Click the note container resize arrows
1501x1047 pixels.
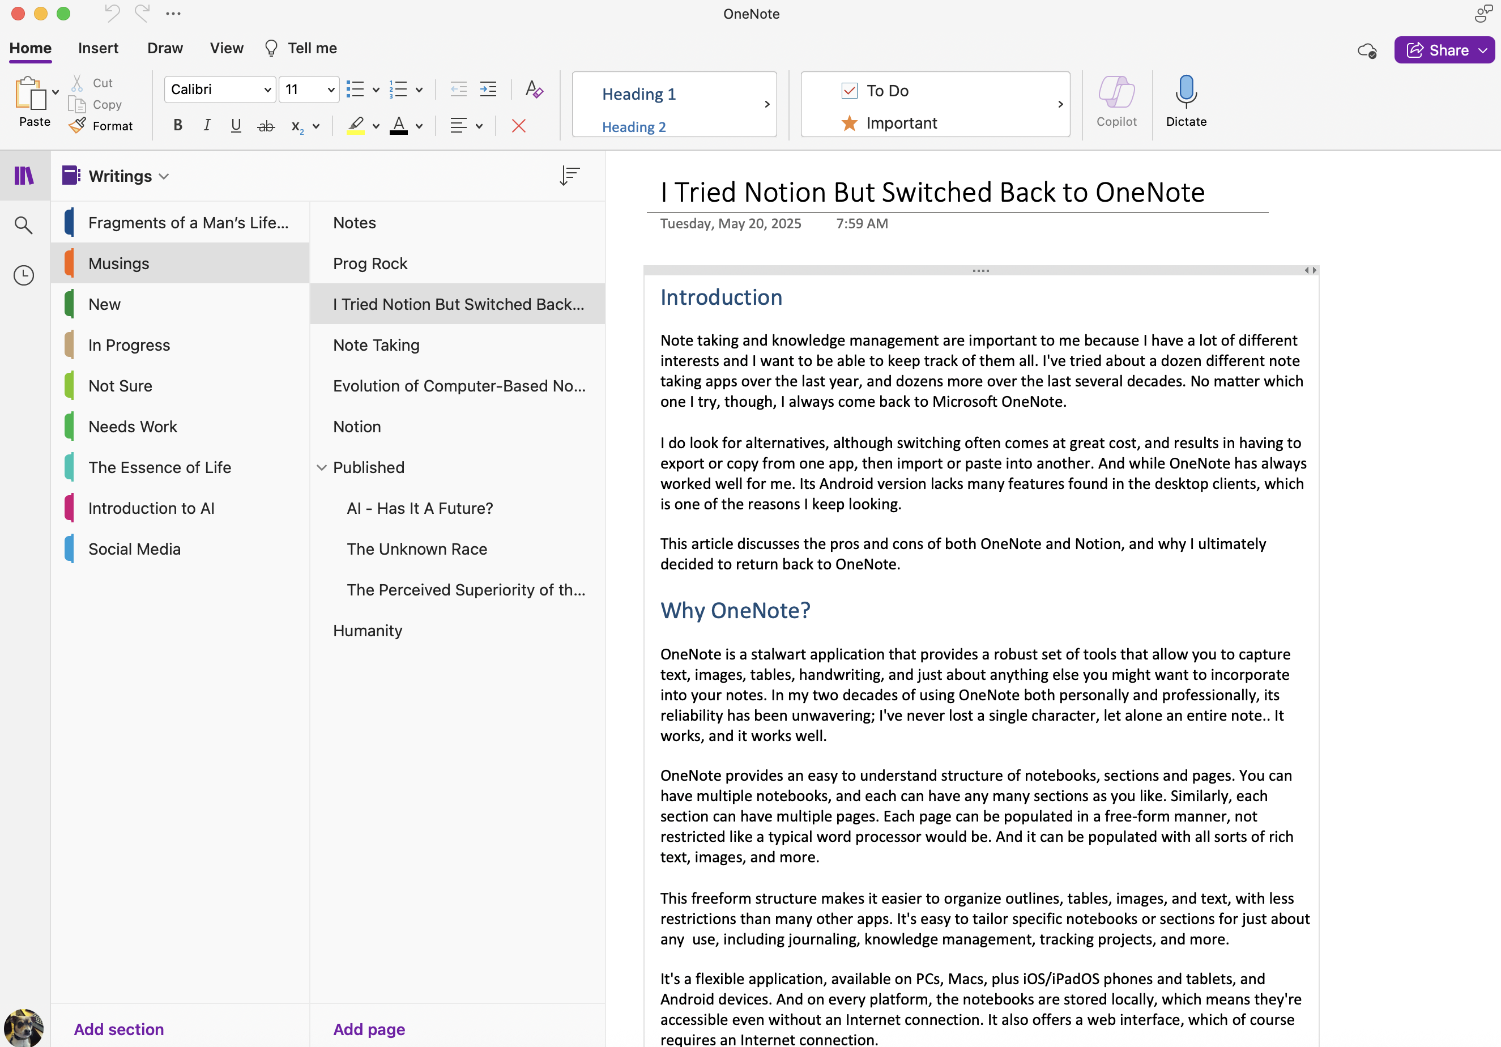1310,270
